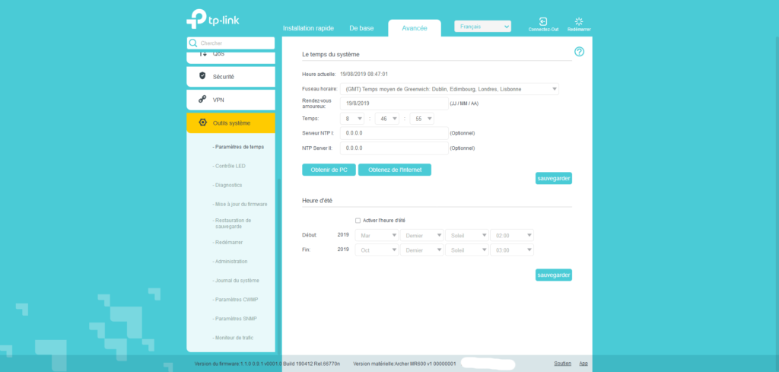This screenshot has width=779, height=372.
Task: Click the Obtenir de PC button
Action: 329,170
